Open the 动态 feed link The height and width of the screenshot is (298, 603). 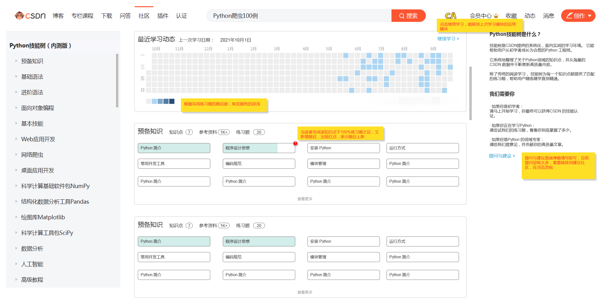pos(530,16)
